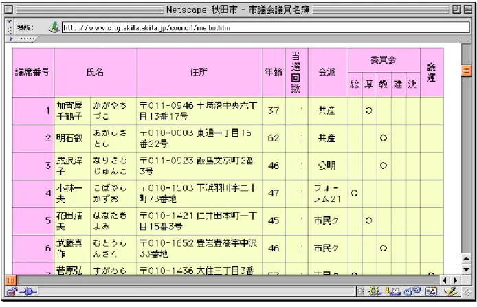
Task: Click the window close box in title bar
Action: [9, 10]
